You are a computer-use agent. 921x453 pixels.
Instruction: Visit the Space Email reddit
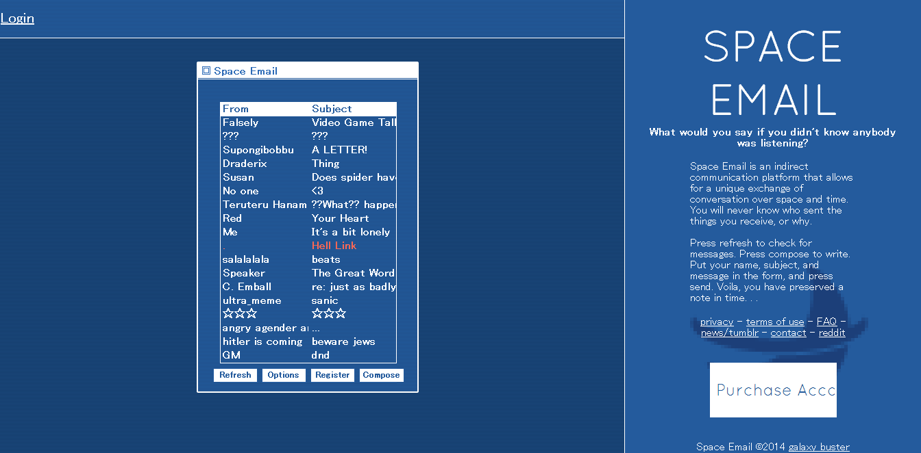coord(832,333)
